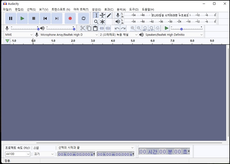Skip to start of project
This screenshot has width=230, height=164.
tap(45, 18)
